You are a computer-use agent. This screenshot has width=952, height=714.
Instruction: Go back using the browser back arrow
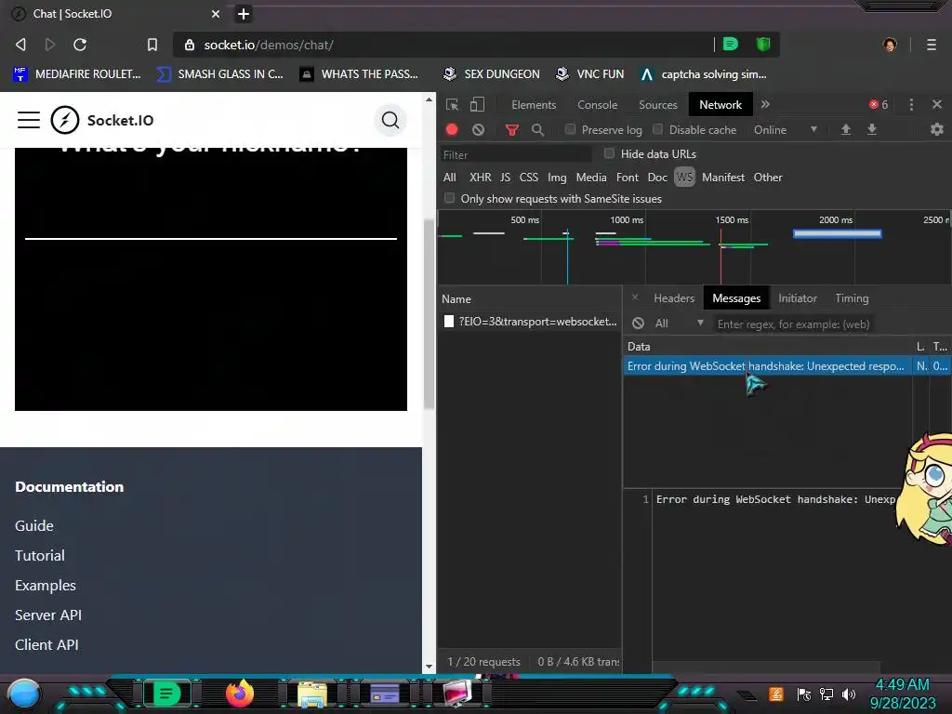(x=20, y=45)
